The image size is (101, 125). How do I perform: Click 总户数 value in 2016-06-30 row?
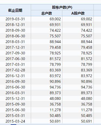coord(55,87)
